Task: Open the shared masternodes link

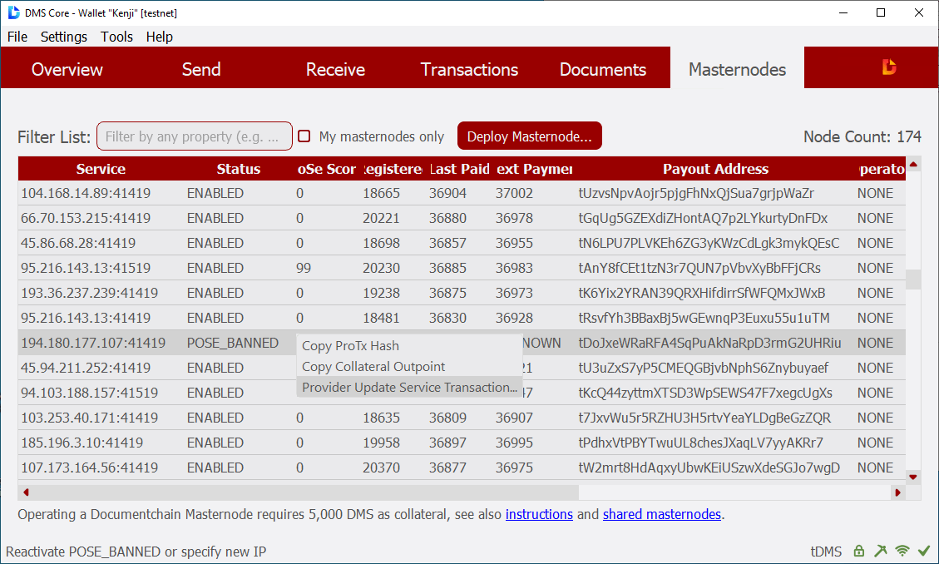Action: click(x=662, y=514)
